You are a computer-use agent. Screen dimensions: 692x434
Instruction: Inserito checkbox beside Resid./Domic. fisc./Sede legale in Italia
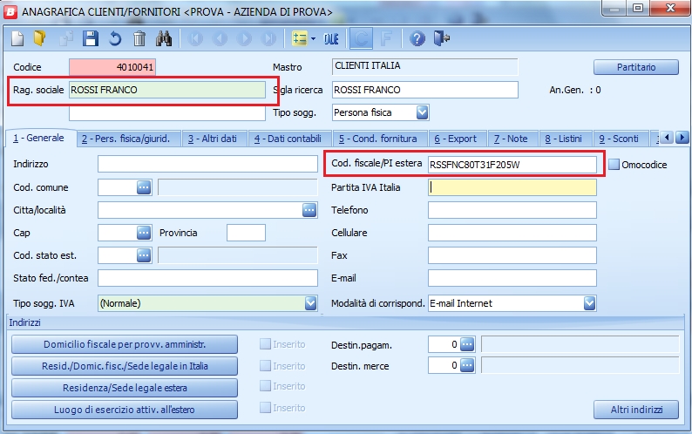point(265,365)
